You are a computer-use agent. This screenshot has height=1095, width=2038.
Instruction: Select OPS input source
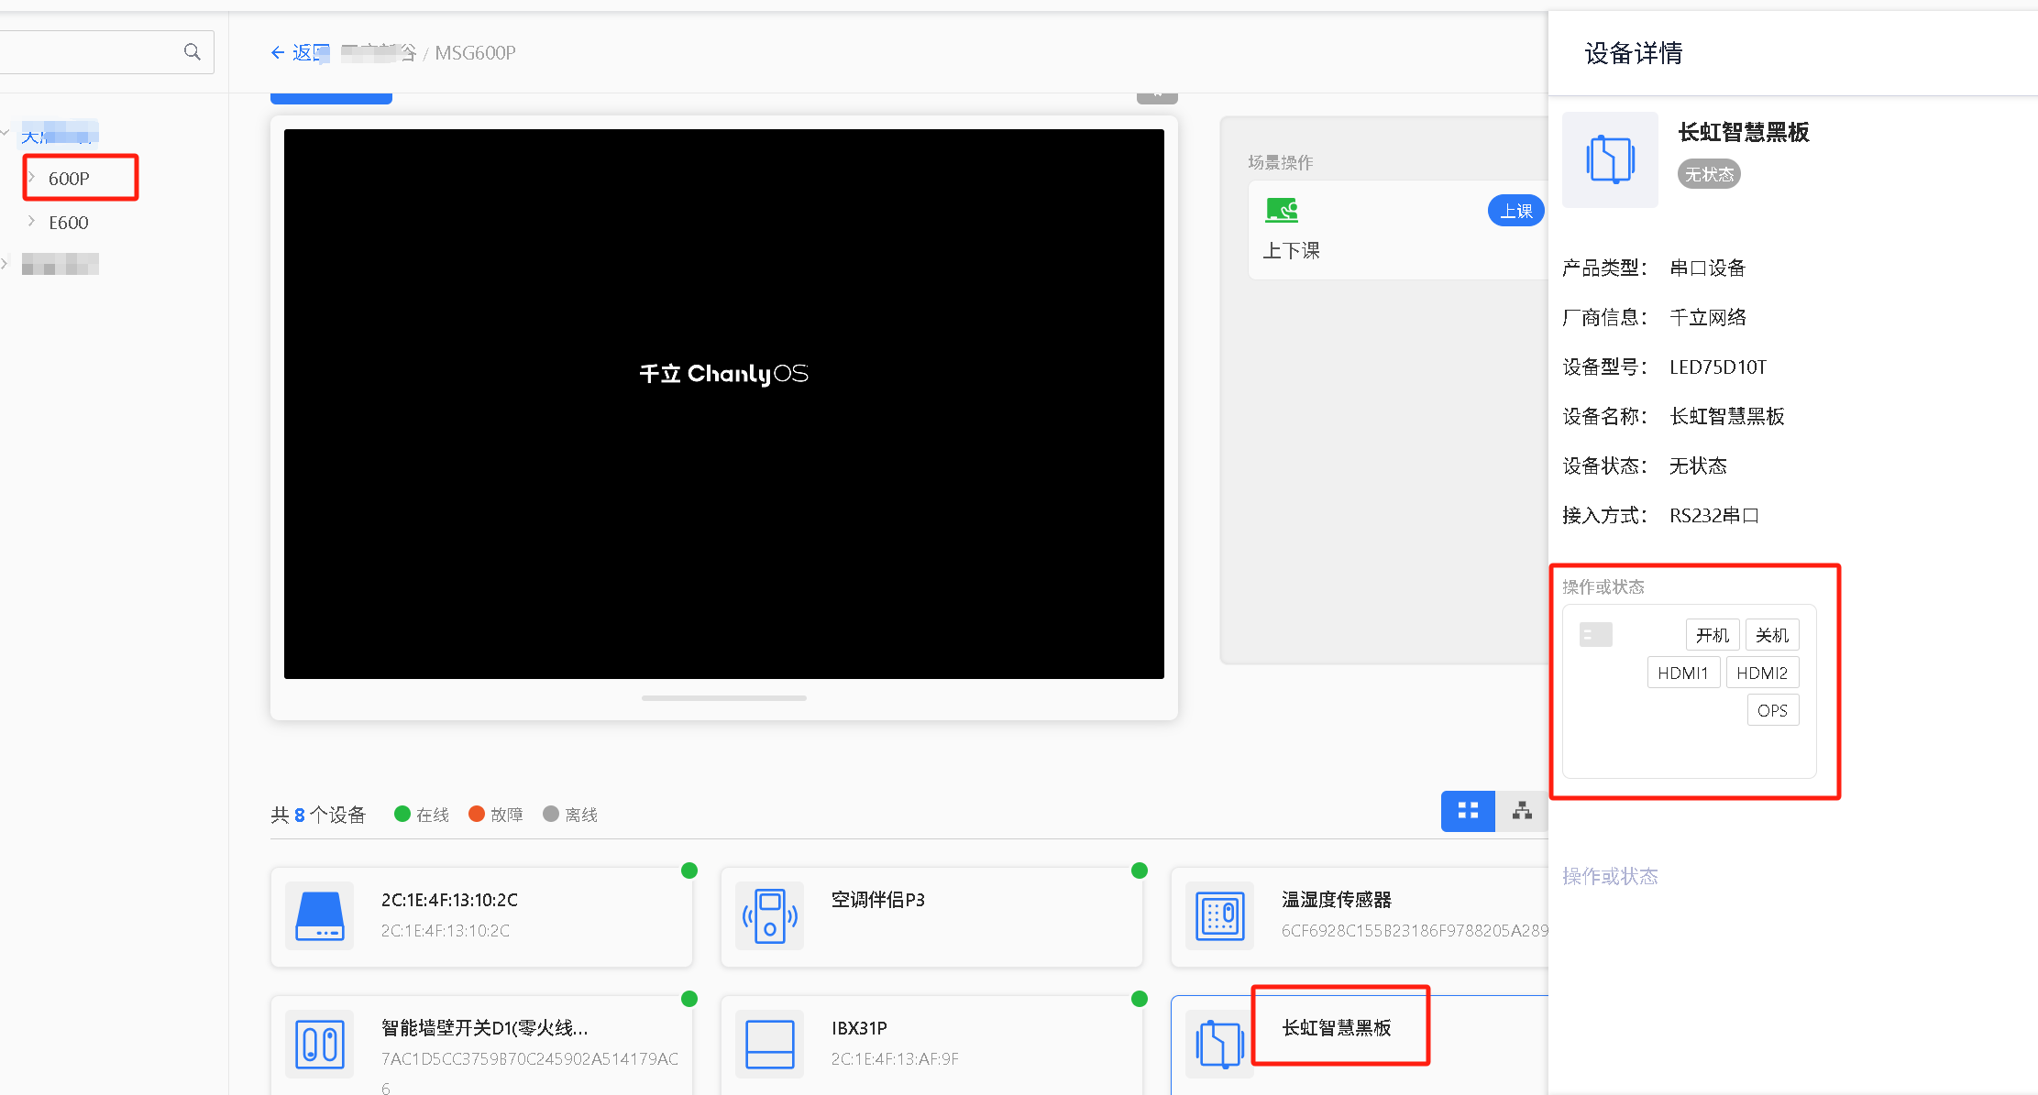1772,710
